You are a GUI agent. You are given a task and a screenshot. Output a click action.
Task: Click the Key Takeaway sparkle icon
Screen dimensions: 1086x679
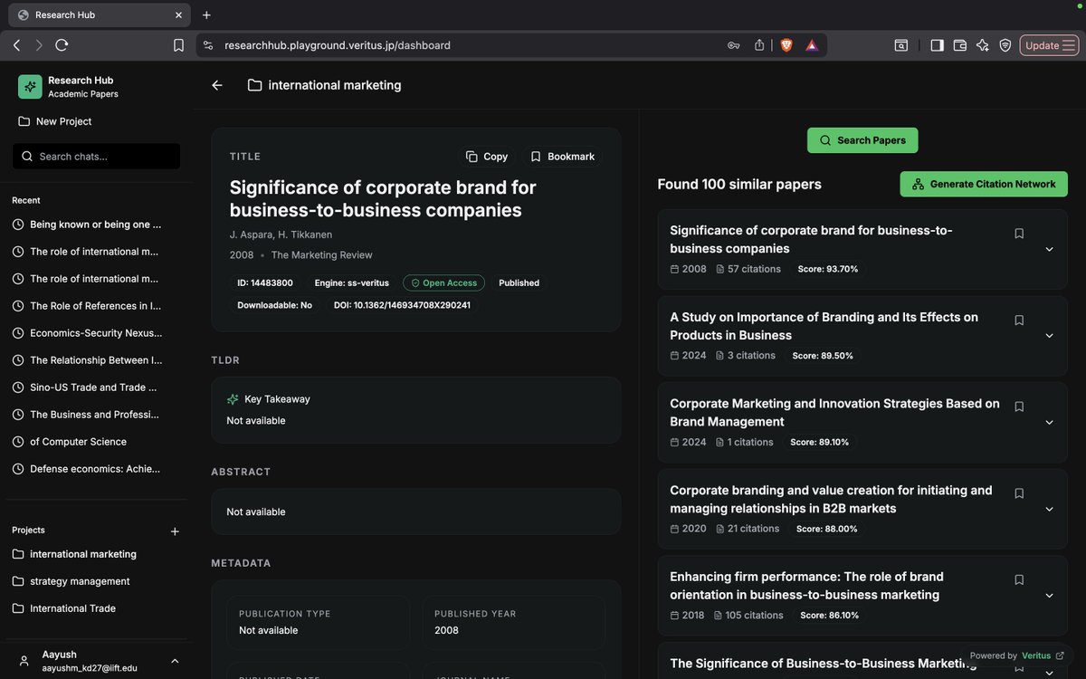click(x=233, y=399)
